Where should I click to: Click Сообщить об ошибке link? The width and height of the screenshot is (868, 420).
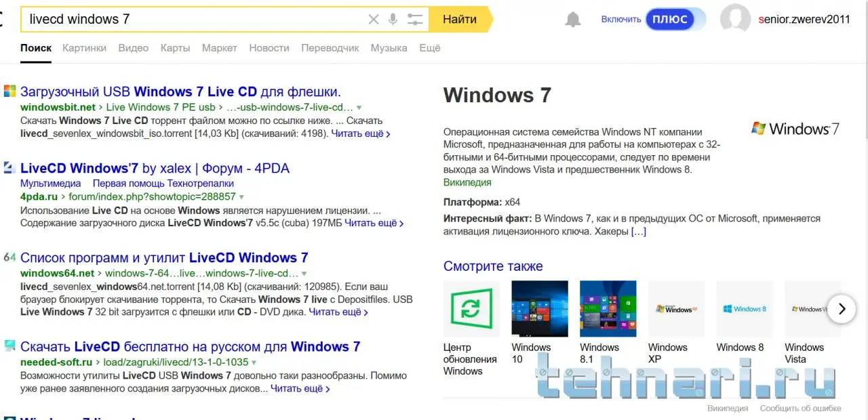pyautogui.click(x=800, y=408)
